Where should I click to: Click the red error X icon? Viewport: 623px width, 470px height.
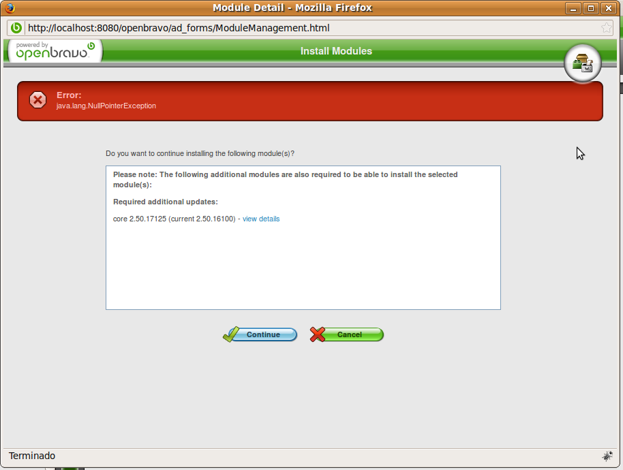37,100
